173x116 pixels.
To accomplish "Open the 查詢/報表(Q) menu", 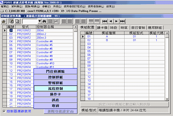I will tap(32, 7).
